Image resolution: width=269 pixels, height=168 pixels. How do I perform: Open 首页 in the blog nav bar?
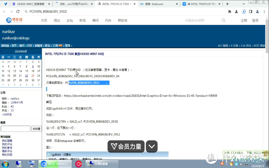(x=14, y=46)
